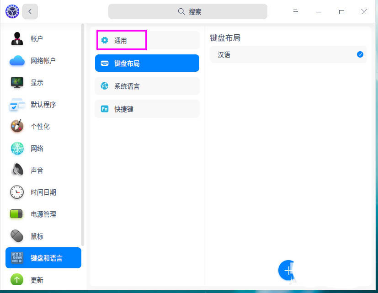Select the 默认程序 default programs icon
This screenshot has height=293, width=378.
pos(17,105)
